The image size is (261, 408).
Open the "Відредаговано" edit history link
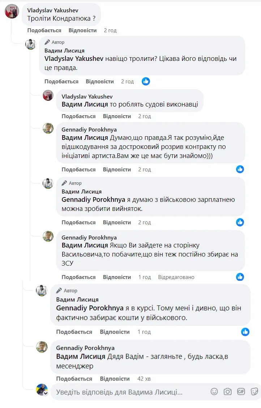pos(176,277)
